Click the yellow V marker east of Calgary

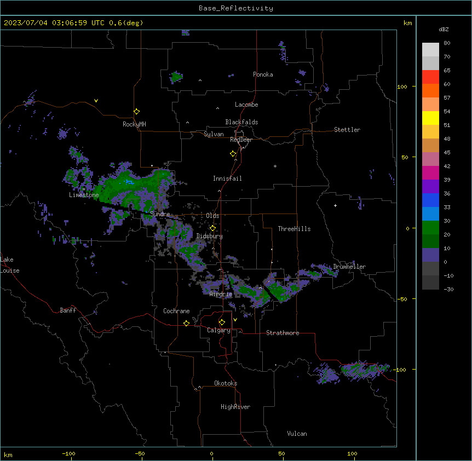235,320
